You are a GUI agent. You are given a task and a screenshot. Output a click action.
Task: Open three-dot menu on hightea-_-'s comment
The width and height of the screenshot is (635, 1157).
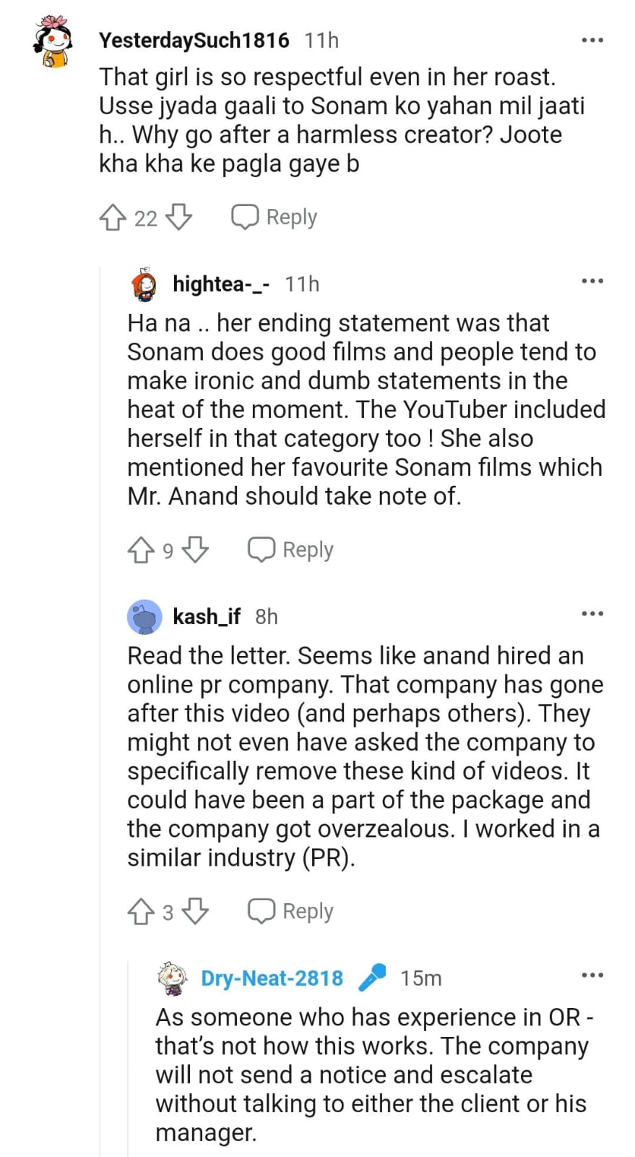click(x=592, y=281)
